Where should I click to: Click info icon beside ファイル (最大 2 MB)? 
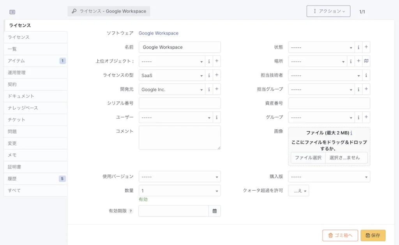pyautogui.click(x=351, y=133)
